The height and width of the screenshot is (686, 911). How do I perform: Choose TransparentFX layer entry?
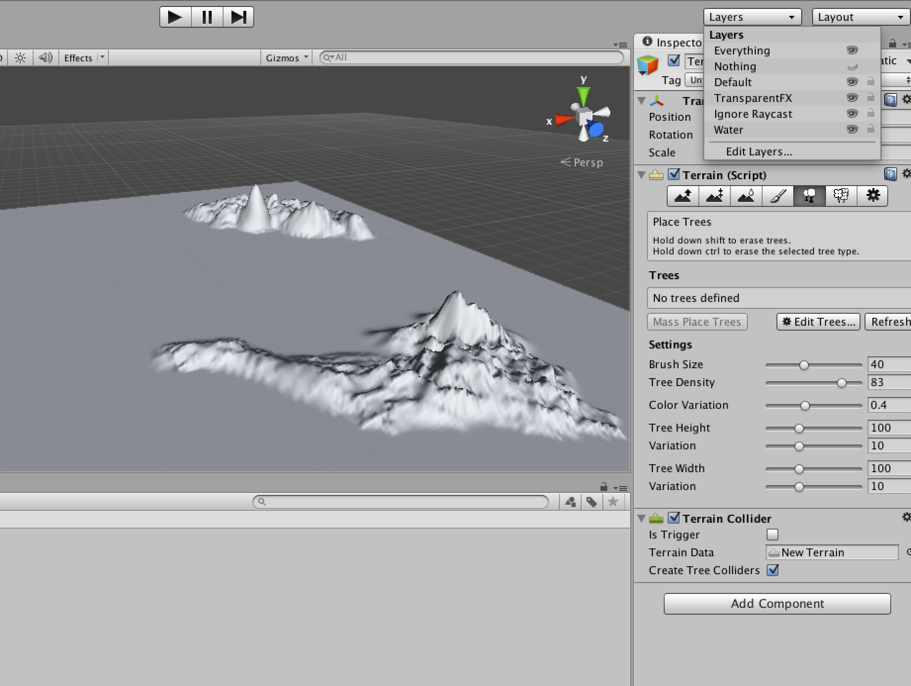pos(792,98)
